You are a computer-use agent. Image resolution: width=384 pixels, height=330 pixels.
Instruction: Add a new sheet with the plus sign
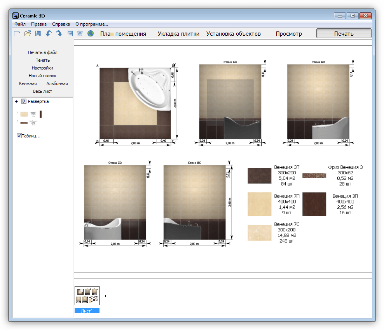click(x=106, y=296)
